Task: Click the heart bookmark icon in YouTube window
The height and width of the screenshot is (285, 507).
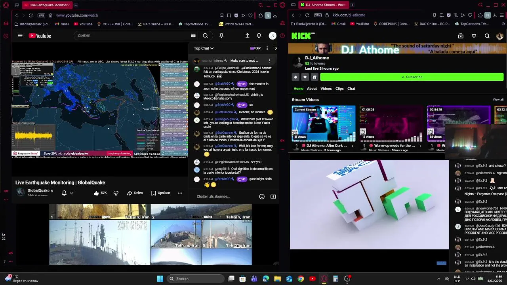Action: tap(250, 15)
